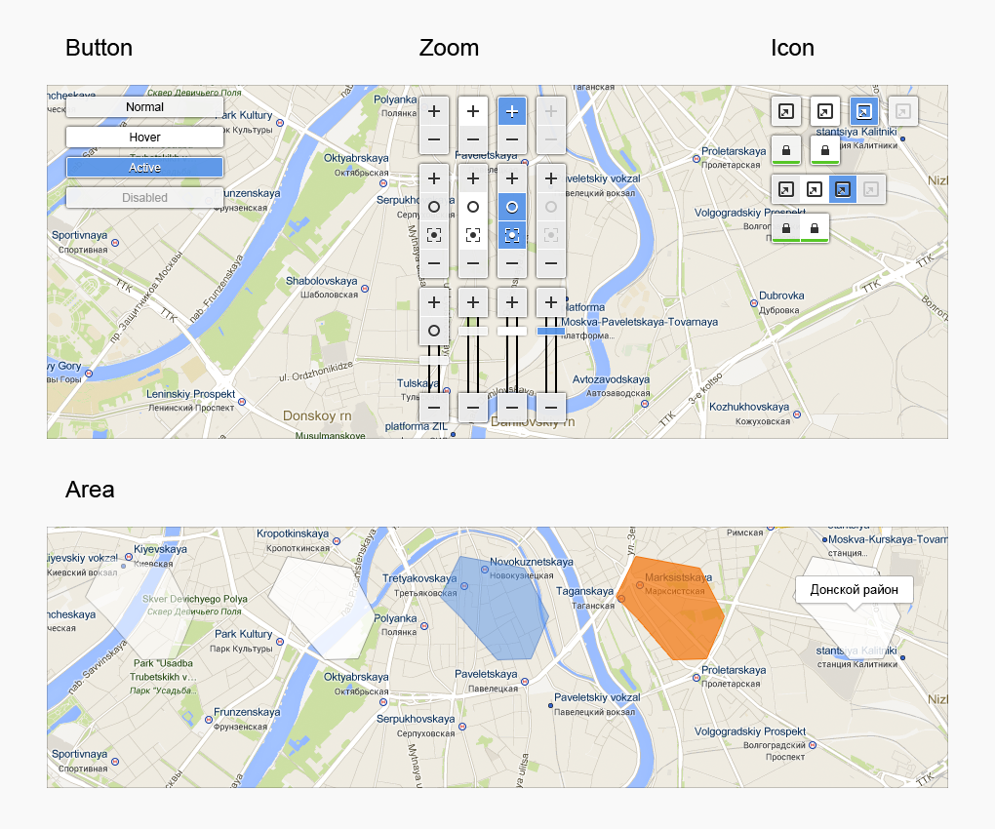Click plus on the second two-button zoom control

(473, 111)
